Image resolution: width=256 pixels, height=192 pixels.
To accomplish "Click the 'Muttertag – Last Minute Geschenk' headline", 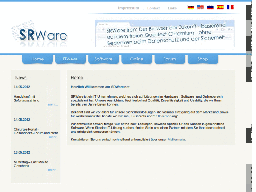I will (31, 164).
